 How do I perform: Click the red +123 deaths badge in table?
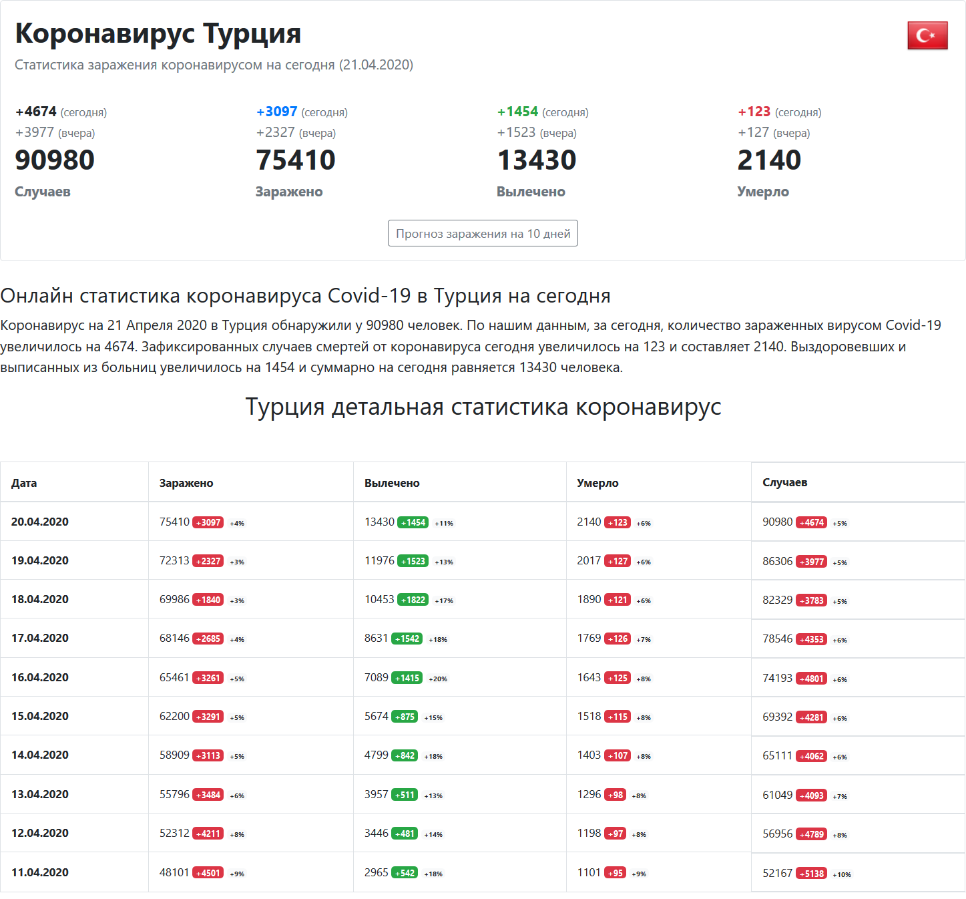click(618, 522)
